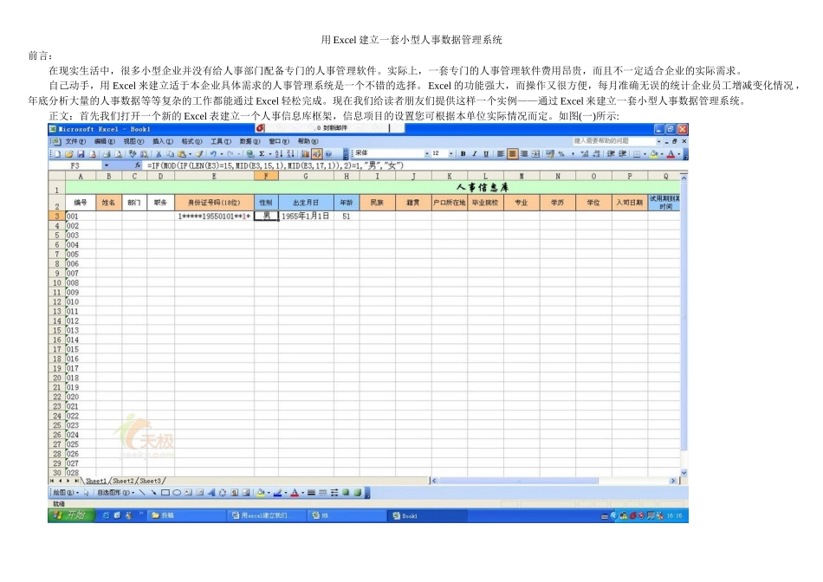
Task: Toggle the highlighted Drawing toolbar button
Action: coord(316,154)
